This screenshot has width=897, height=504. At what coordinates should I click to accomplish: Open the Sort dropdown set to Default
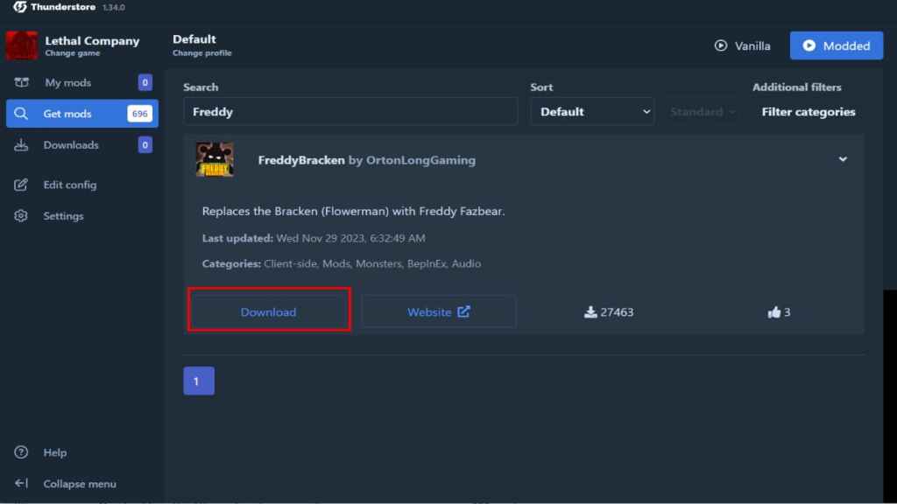(x=592, y=112)
